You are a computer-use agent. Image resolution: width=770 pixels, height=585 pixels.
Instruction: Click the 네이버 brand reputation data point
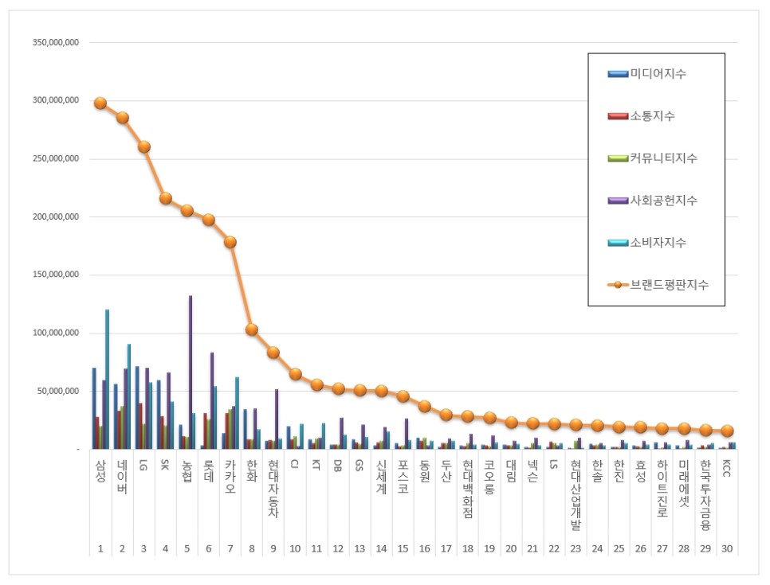pos(122,118)
